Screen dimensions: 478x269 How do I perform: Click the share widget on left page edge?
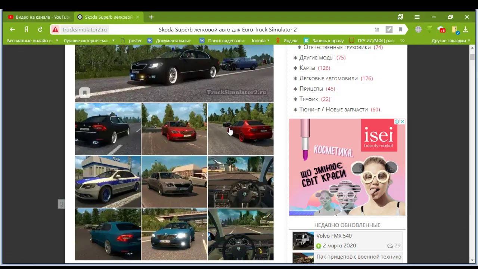click(x=61, y=204)
